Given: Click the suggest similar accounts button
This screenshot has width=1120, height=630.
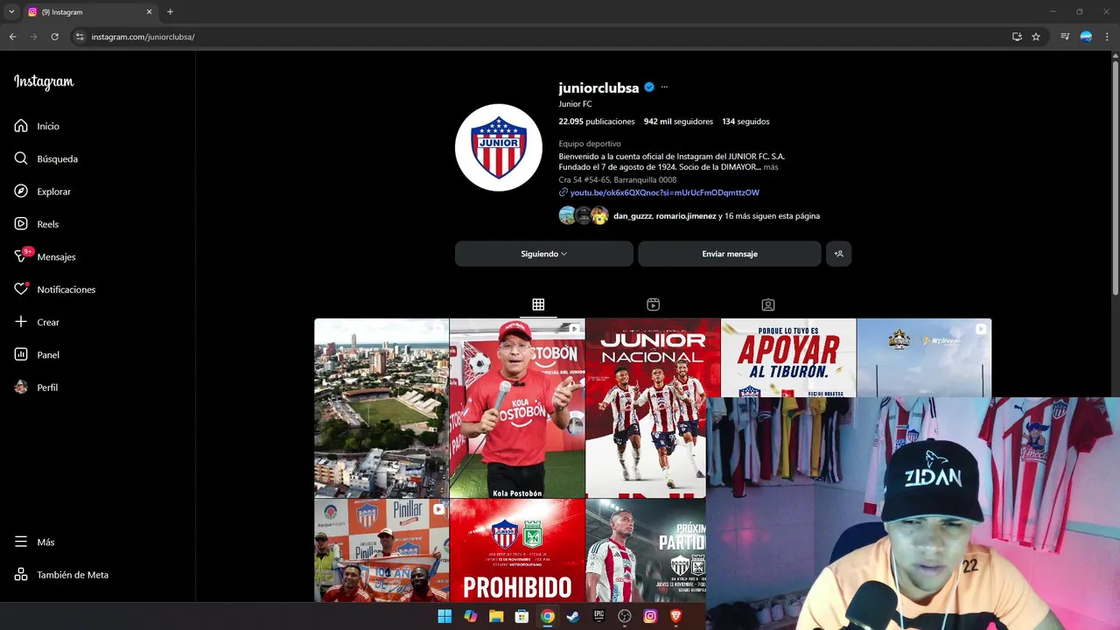Looking at the screenshot, I should (x=838, y=254).
